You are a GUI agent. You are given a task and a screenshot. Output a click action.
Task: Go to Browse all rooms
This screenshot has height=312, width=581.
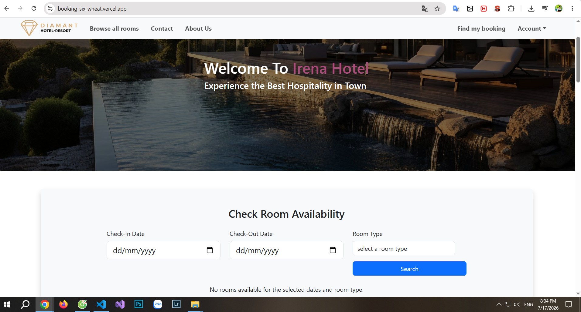114,29
